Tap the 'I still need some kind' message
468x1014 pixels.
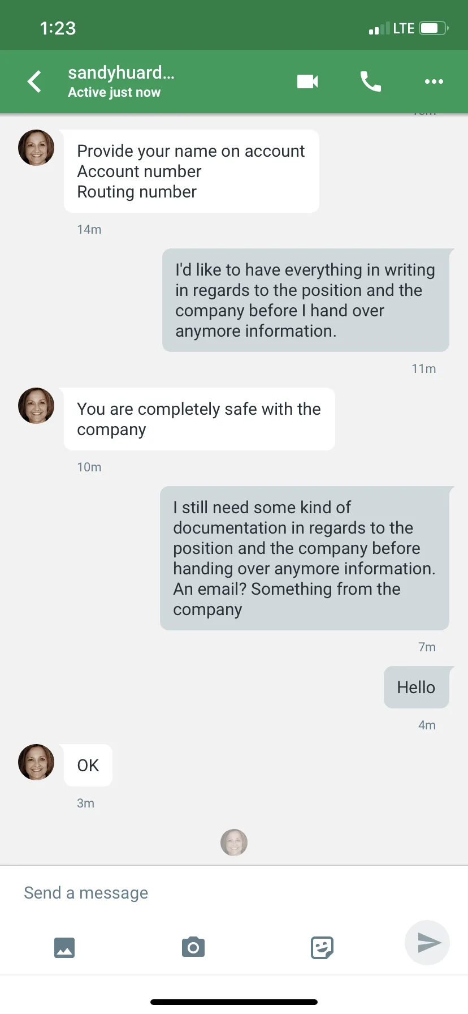tap(305, 558)
